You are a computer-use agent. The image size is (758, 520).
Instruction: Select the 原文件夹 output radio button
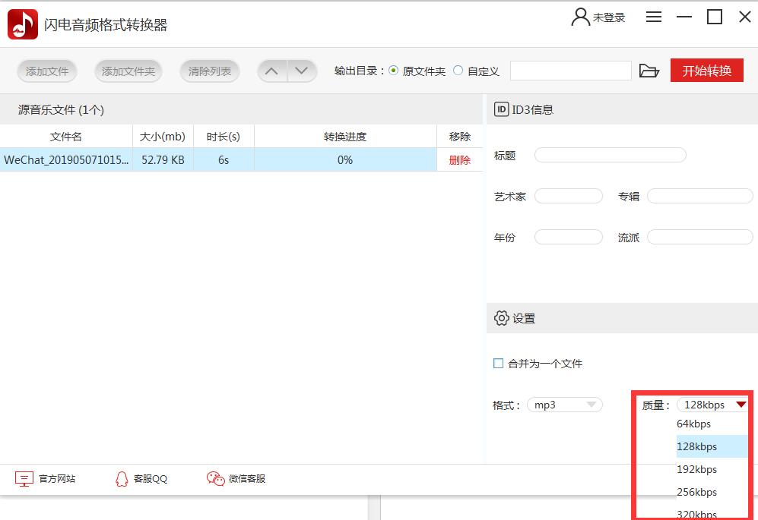[395, 70]
